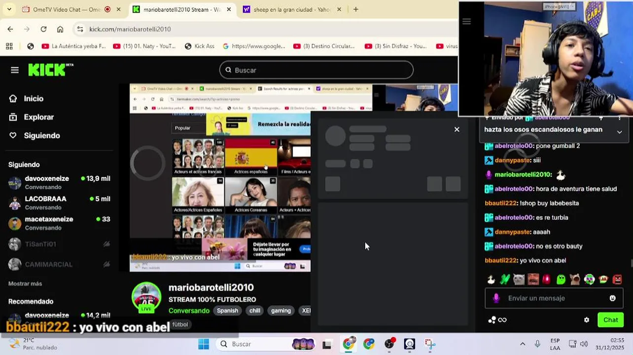Insert the orange burger-face emote

(603, 280)
